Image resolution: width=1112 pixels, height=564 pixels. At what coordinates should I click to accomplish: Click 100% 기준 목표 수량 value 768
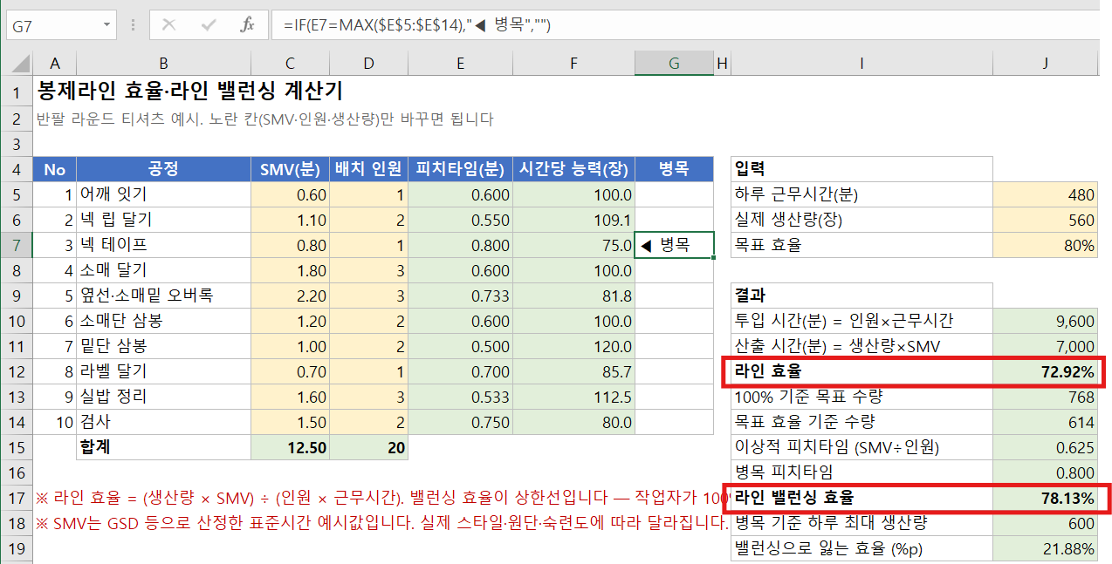1046,397
